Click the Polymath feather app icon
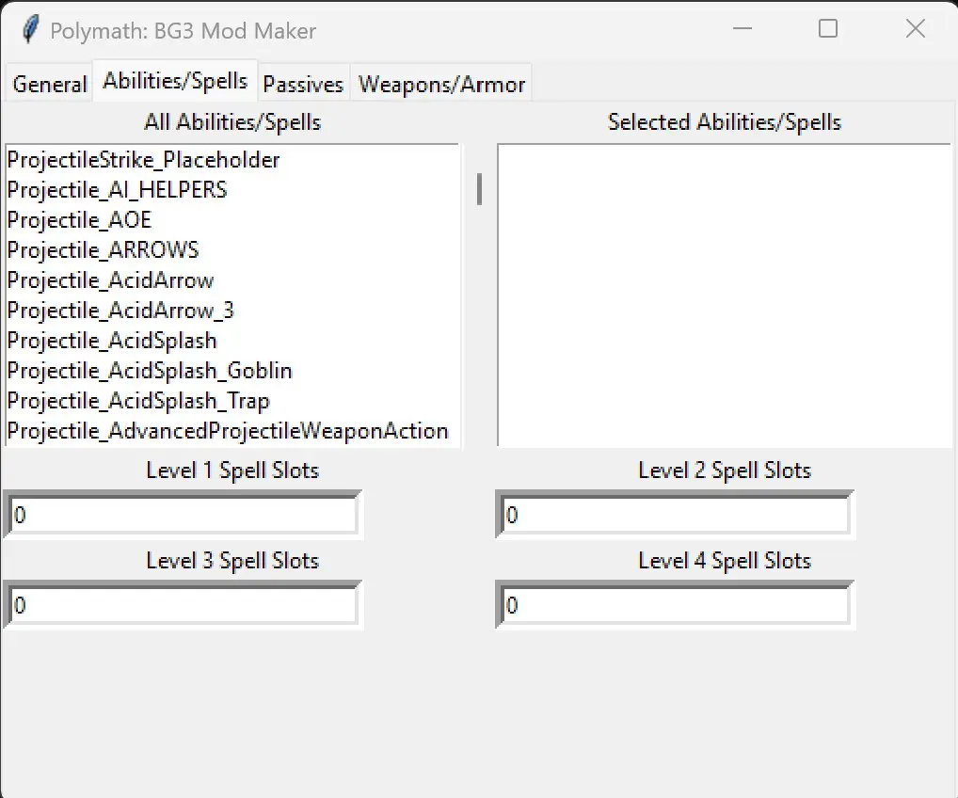Image resolution: width=958 pixels, height=798 pixels. click(29, 29)
